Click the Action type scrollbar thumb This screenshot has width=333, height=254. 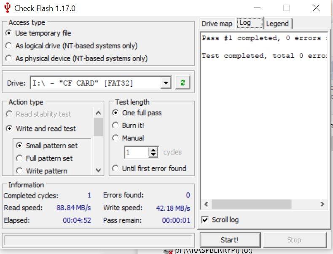tap(98, 127)
